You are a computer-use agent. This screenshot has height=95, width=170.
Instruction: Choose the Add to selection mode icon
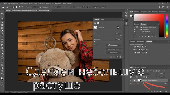pyautogui.click(x=16, y=7)
